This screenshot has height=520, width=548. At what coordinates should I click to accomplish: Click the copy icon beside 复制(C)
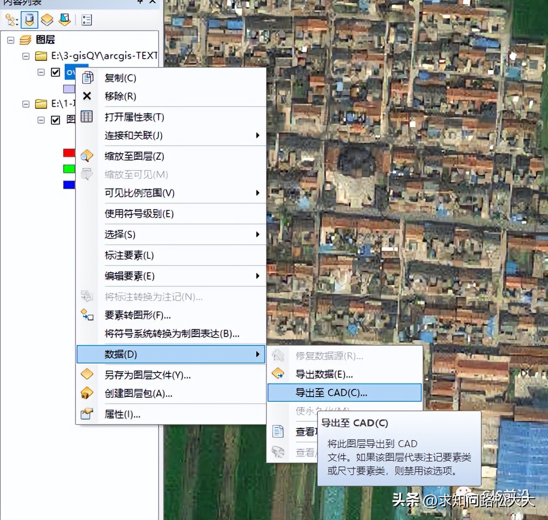pyautogui.click(x=87, y=78)
